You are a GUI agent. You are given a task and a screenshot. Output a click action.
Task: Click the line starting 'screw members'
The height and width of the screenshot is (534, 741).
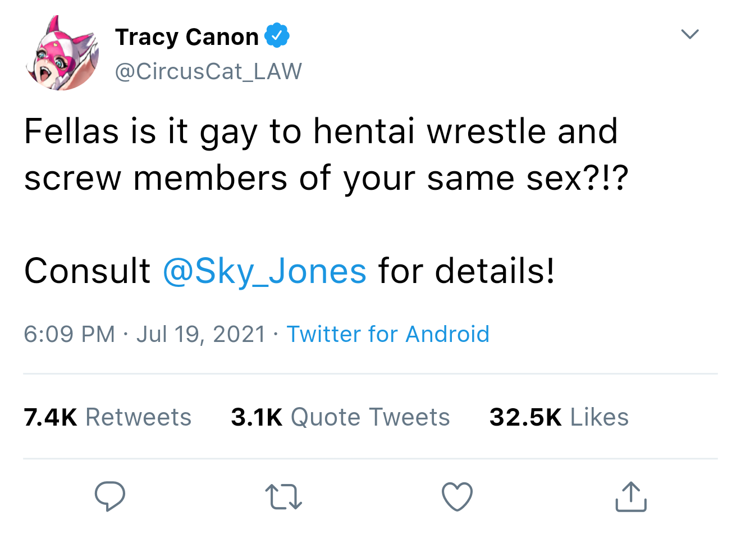pyautogui.click(x=326, y=179)
